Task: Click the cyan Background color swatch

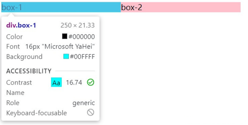Action: point(66,57)
